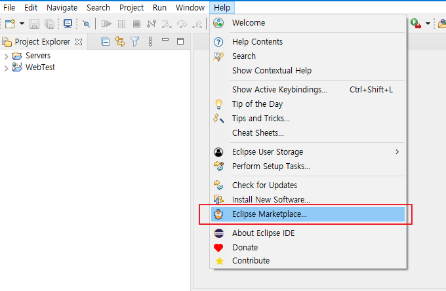Select Donate in Help menu
Screen dimensions: 446x291
point(308,248)
